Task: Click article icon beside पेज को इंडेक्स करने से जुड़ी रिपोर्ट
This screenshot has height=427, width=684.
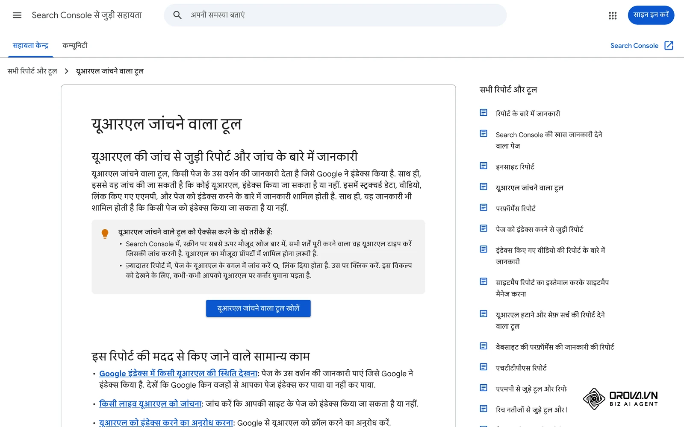Action: pyautogui.click(x=484, y=228)
